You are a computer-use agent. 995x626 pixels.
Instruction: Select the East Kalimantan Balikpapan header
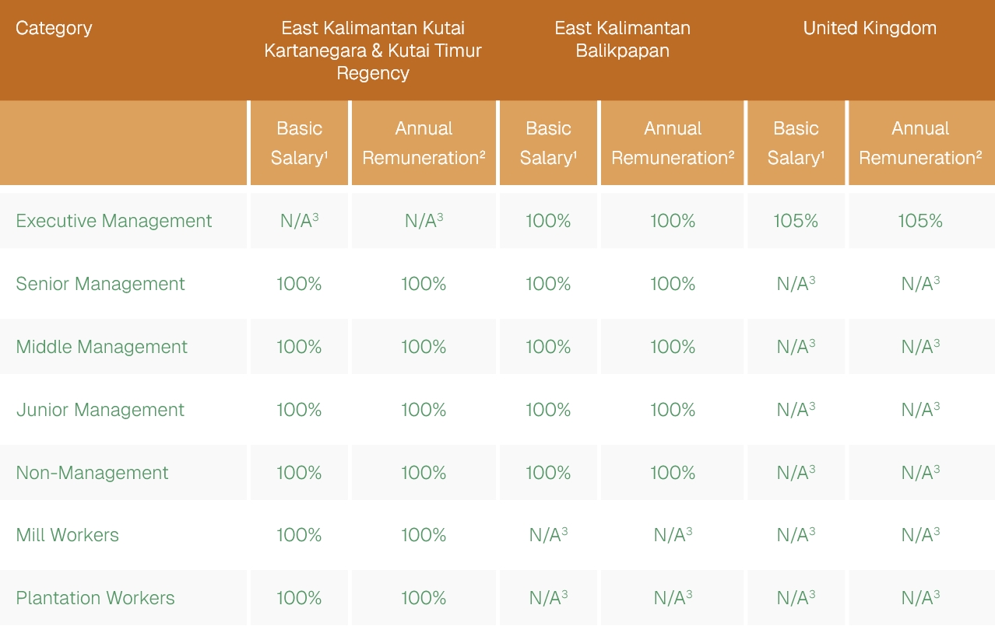622,40
